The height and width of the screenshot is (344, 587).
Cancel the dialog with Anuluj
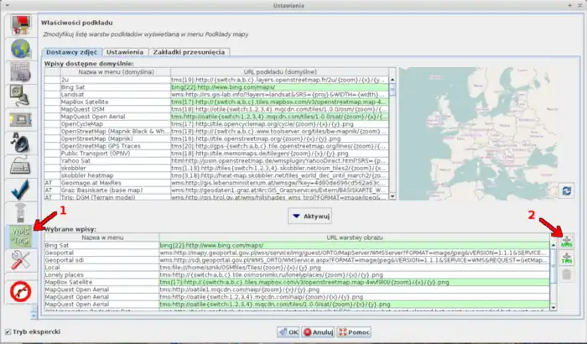click(x=319, y=331)
